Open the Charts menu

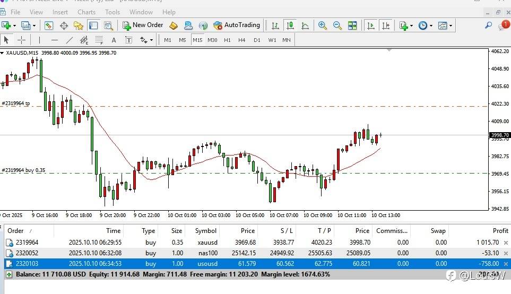click(86, 12)
